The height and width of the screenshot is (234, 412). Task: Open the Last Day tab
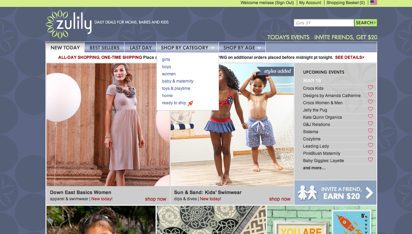click(141, 47)
